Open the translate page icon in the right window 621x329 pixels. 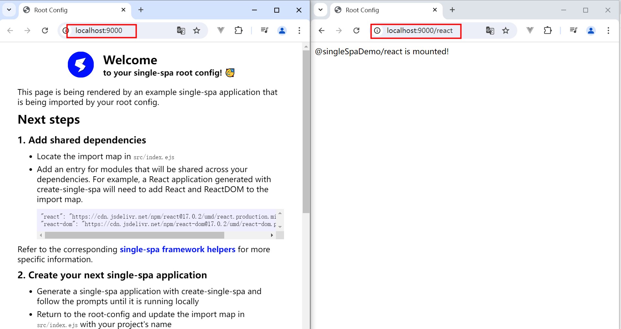tap(490, 30)
